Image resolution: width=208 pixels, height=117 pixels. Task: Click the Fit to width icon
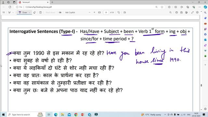[99, 12]
